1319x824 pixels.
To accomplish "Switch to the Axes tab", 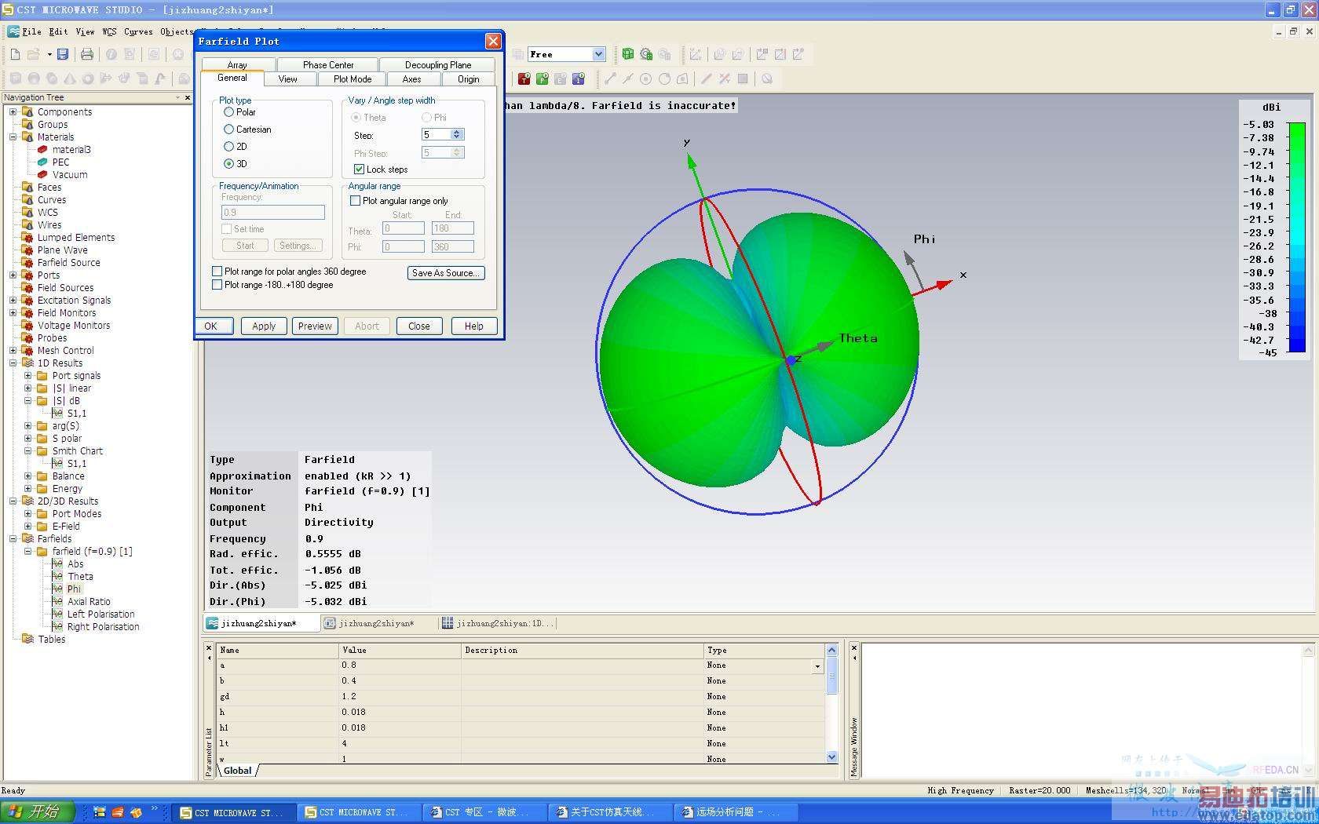I will pos(411,79).
